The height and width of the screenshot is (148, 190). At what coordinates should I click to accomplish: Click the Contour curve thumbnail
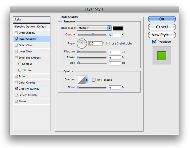coord(81,80)
